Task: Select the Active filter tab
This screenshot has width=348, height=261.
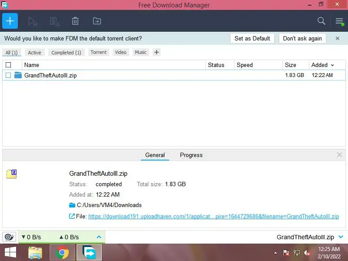Action: (x=34, y=53)
